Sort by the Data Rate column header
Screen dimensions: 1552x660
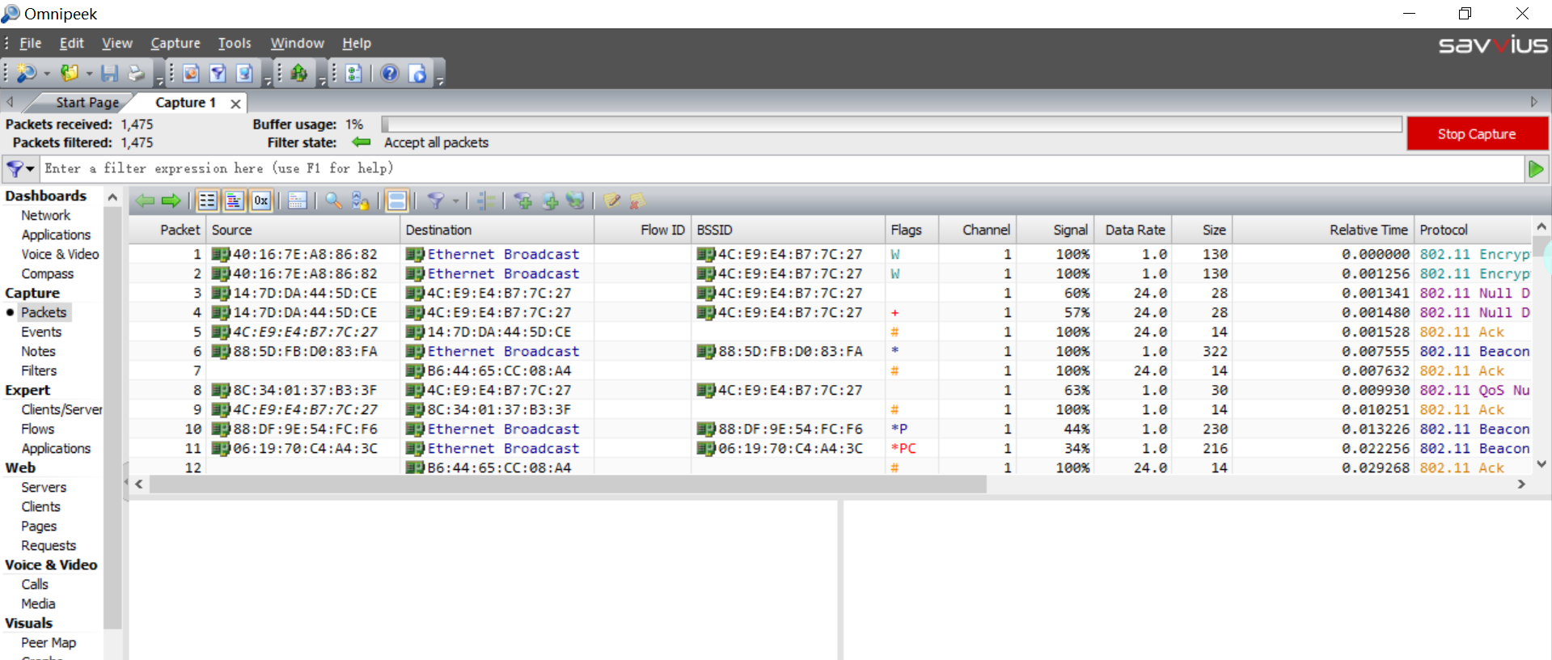1133,230
